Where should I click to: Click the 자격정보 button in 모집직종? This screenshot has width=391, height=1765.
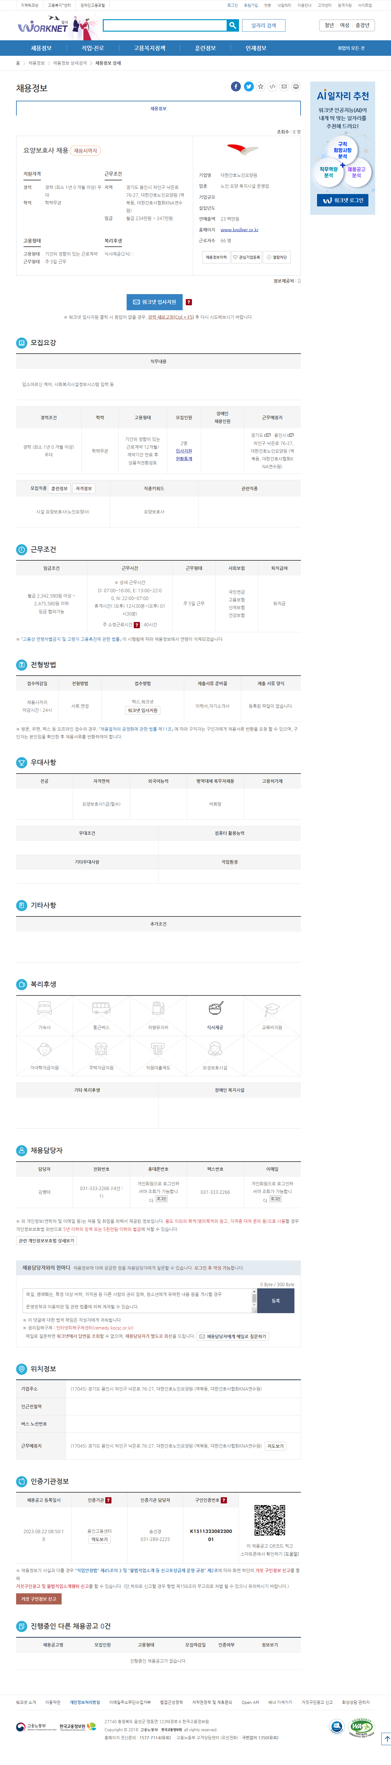(x=84, y=488)
